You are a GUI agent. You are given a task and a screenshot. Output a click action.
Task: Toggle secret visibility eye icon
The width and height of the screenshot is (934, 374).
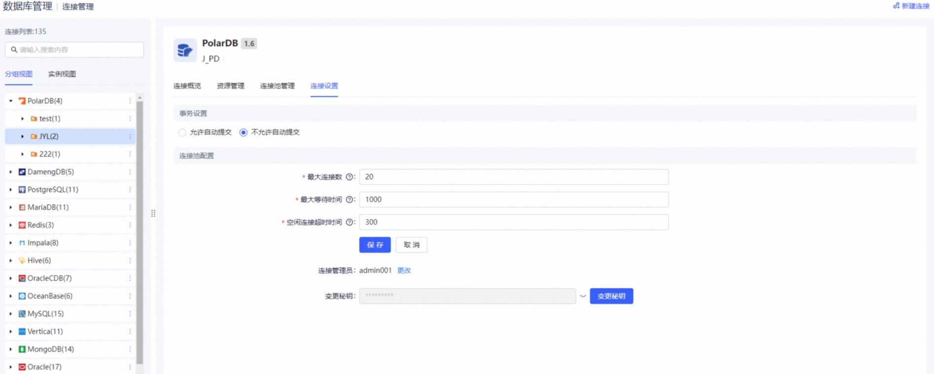(583, 296)
